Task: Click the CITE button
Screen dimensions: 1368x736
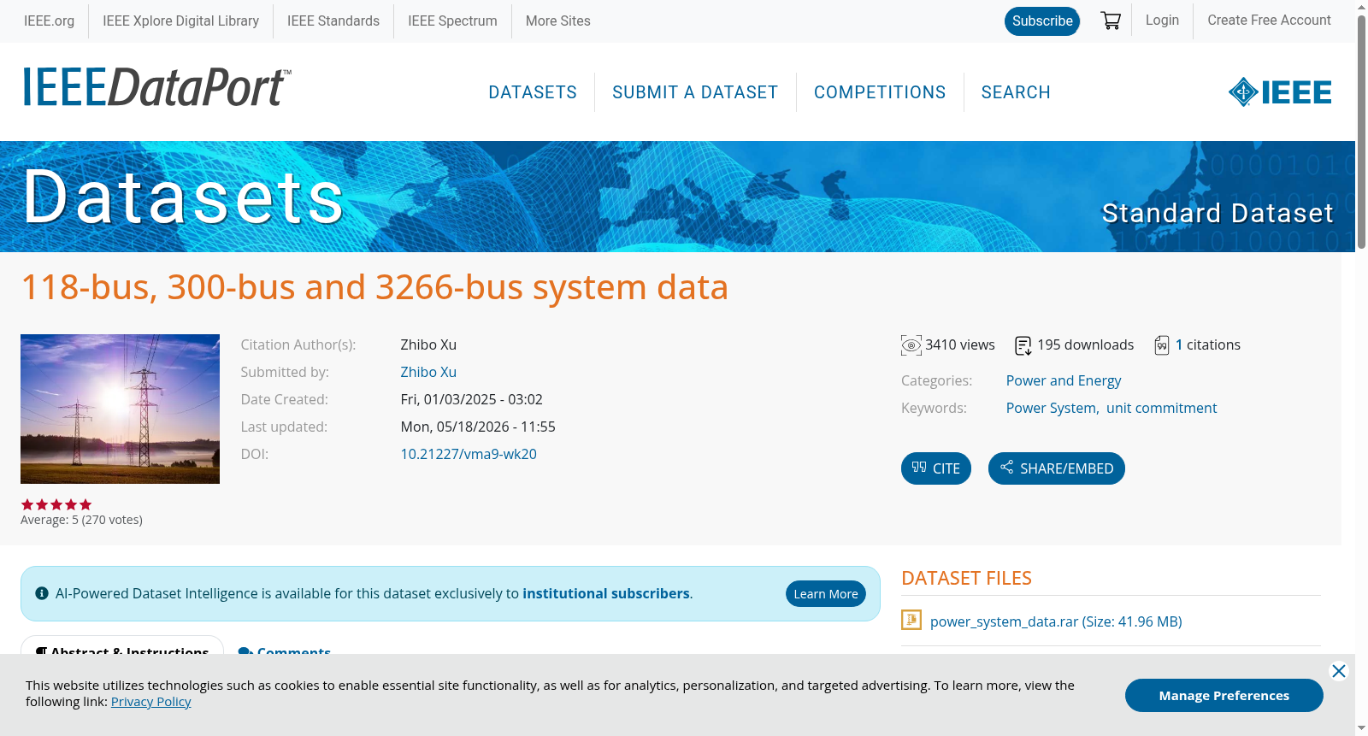Action: point(936,468)
